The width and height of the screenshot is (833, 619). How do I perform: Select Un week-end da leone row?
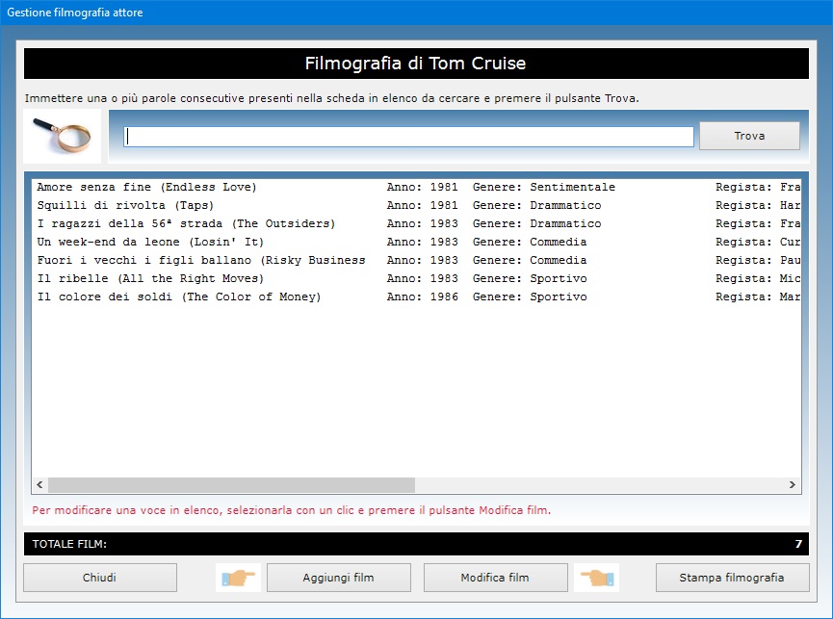tap(416, 242)
